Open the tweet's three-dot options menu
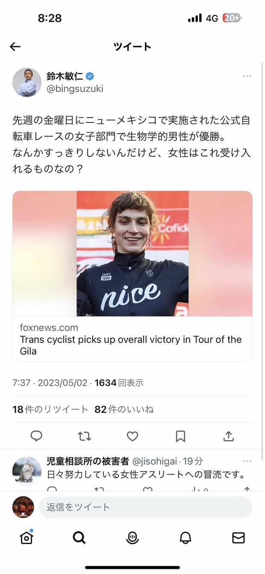Viewport: 265px width, 574px height. point(247,76)
